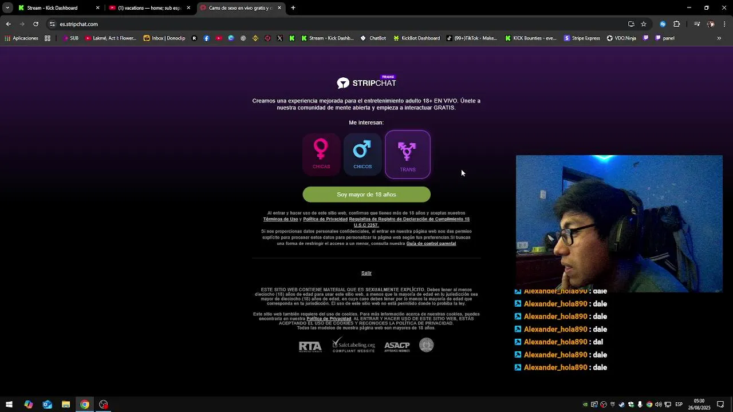Open the Copilot taskbar icon
Viewport: 733px width, 412px height.
[x=28, y=405]
